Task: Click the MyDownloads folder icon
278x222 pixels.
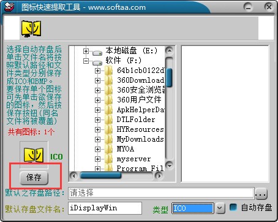Action: click(109, 139)
